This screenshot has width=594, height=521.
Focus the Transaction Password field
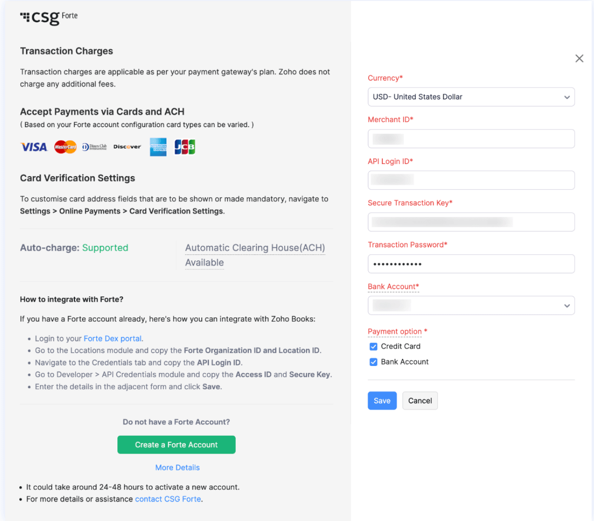(x=471, y=264)
